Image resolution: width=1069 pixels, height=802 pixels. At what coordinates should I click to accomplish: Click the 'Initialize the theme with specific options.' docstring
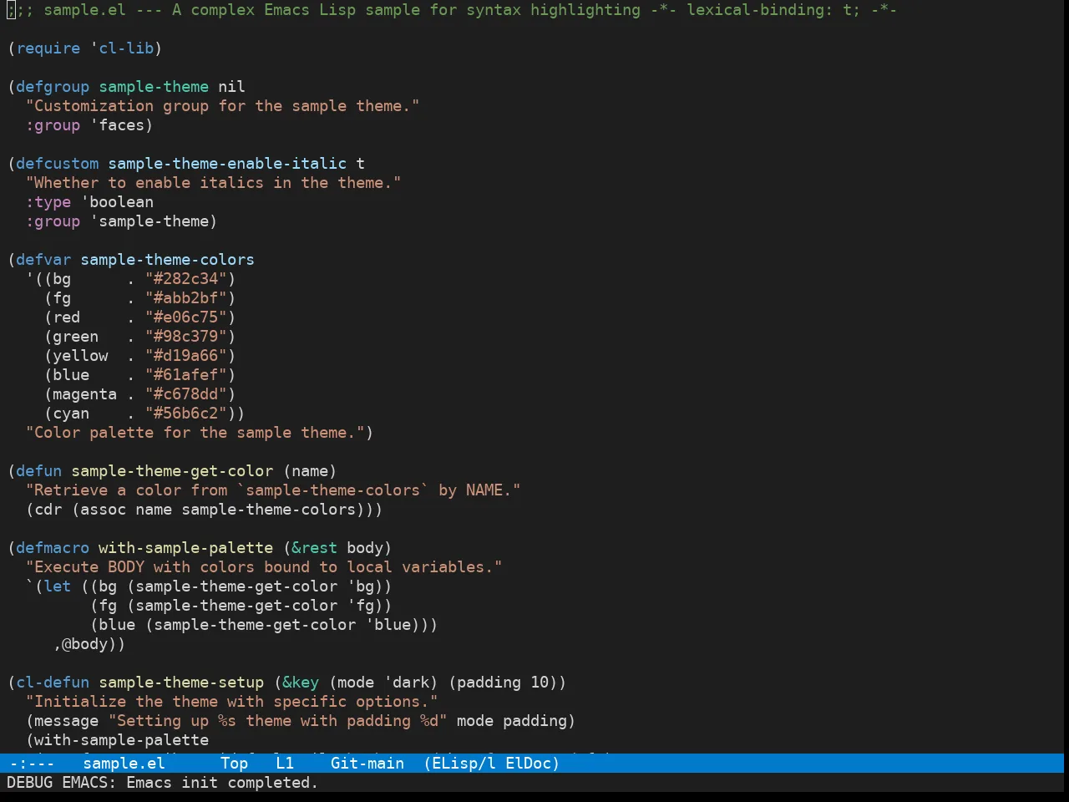tap(232, 702)
